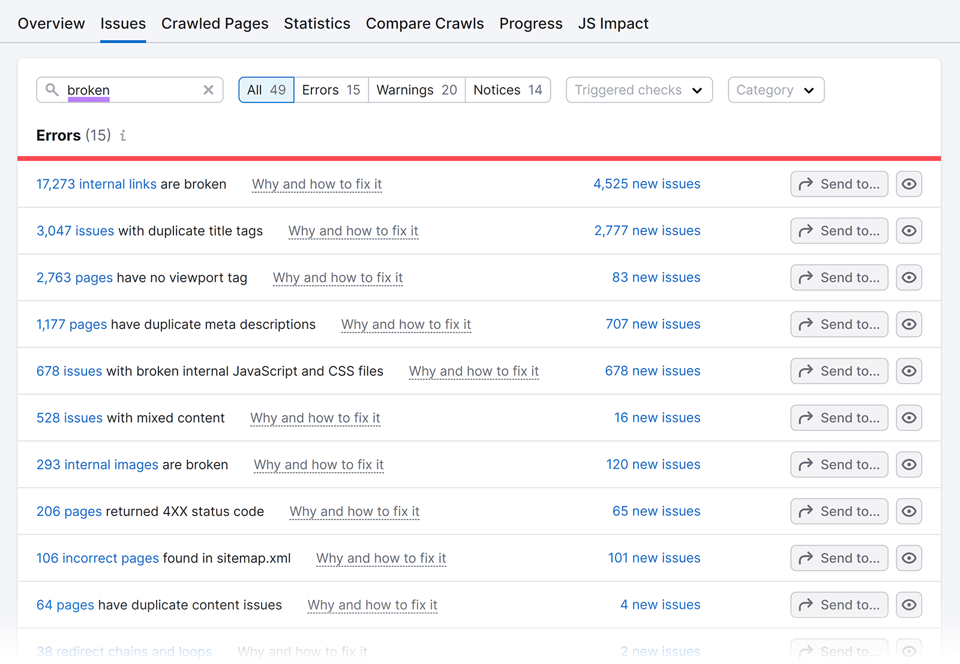This screenshot has width=960, height=664.
Task: Click into the search input containing 'broken'
Action: 132,90
